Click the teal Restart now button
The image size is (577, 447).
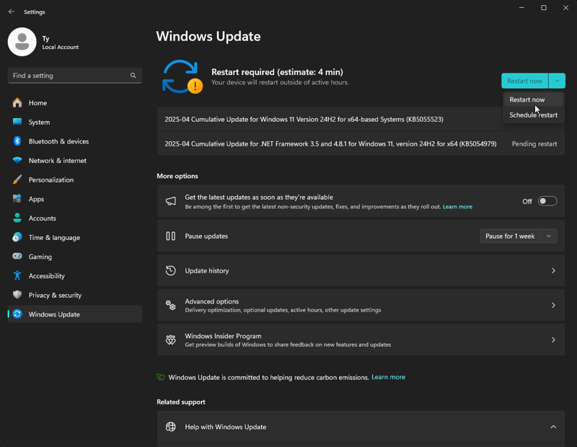524,81
